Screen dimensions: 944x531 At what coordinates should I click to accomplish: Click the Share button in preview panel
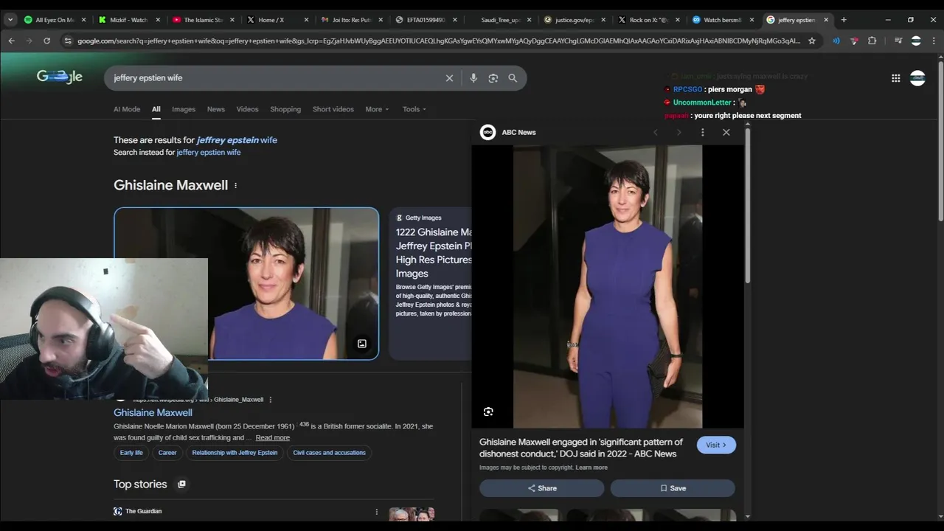coord(542,488)
